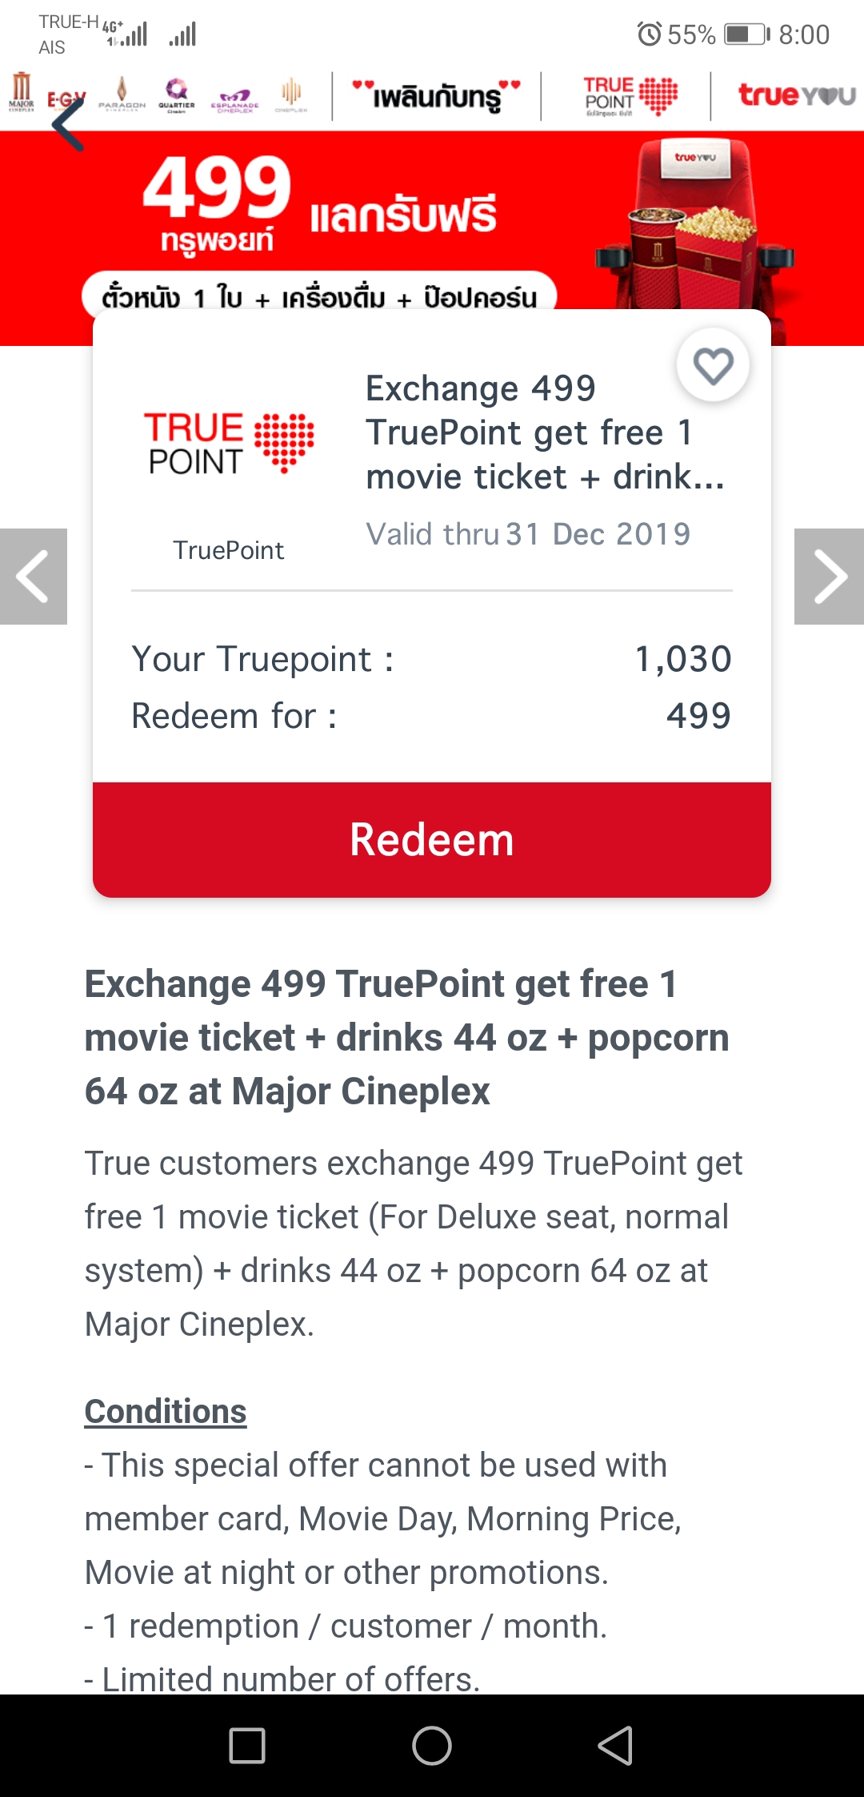Tap the TruePoint logo in the card

click(229, 443)
